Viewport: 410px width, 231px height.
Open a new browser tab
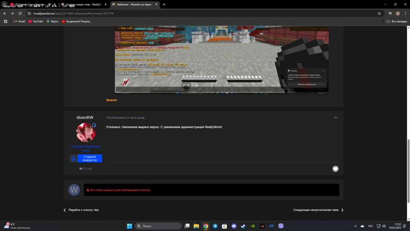164,5
